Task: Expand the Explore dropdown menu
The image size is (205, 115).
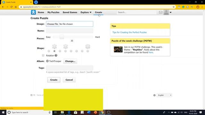Action: point(86,12)
